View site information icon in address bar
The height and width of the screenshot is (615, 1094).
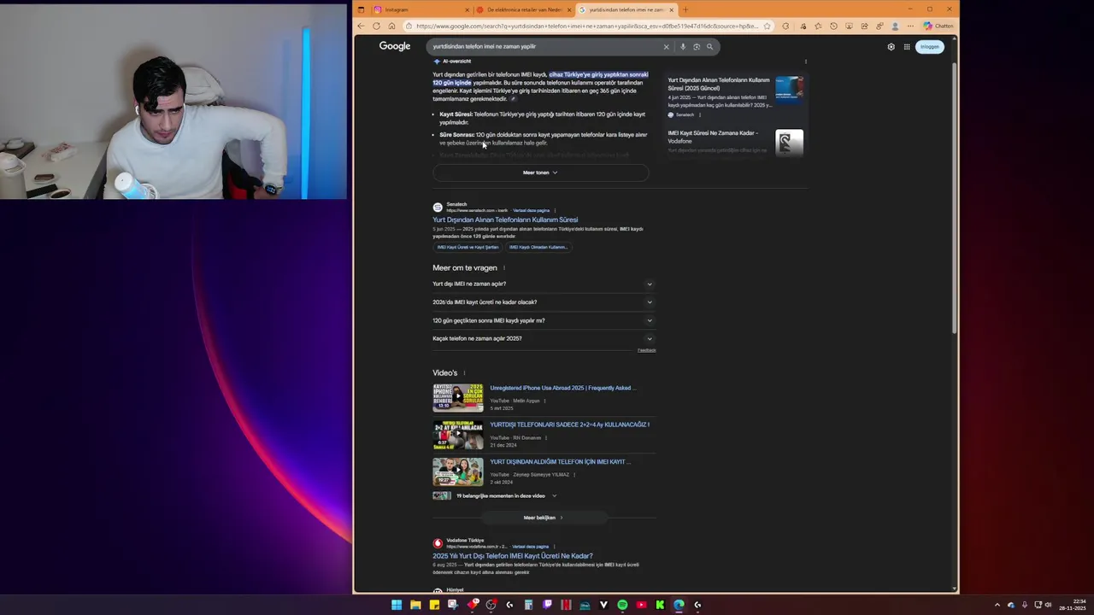(409, 26)
